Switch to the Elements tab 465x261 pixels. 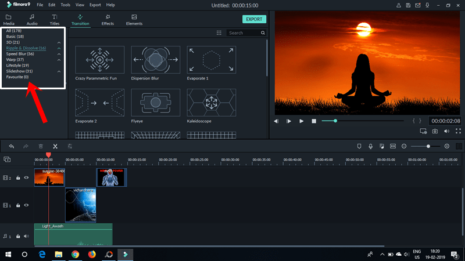coord(134,20)
